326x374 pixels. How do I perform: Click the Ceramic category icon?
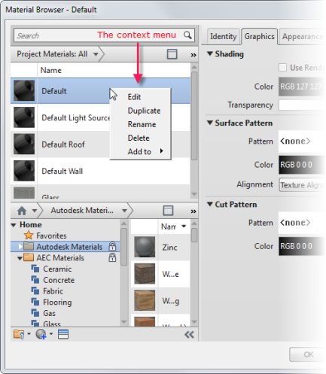[x=35, y=269]
